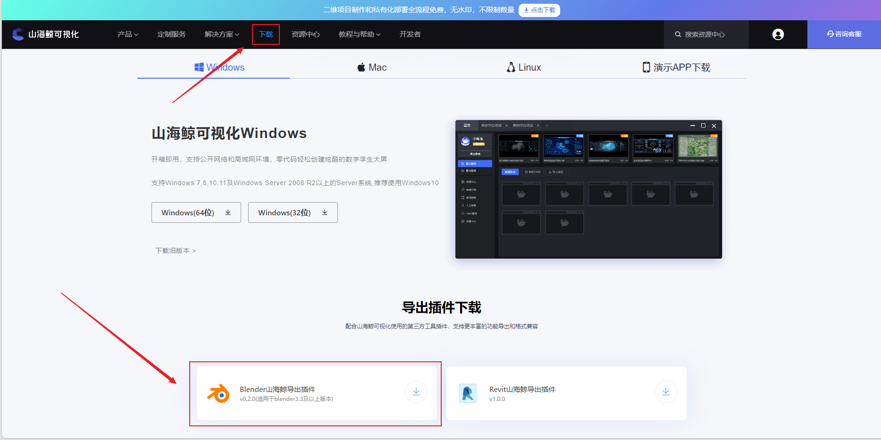
Task: Switch to the Linux platform tab
Action: [524, 67]
